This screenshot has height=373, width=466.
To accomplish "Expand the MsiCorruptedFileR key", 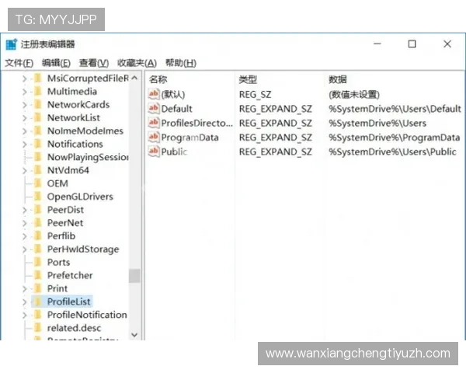I will (25, 78).
